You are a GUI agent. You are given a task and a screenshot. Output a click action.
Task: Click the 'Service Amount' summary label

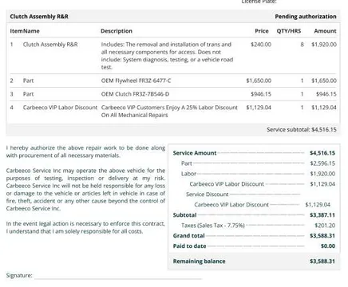pos(195,153)
